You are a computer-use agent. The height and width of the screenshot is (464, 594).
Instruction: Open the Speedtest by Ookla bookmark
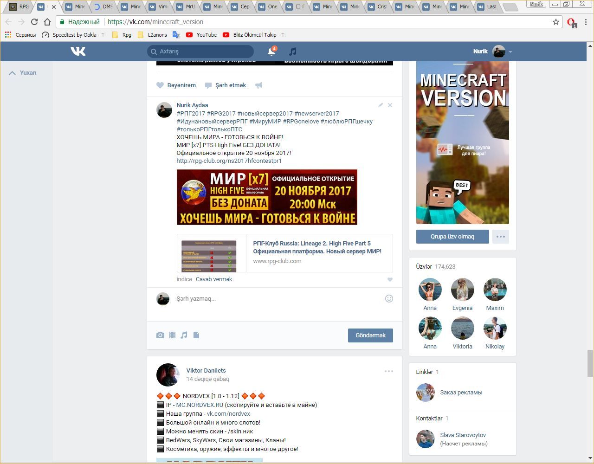pos(73,35)
